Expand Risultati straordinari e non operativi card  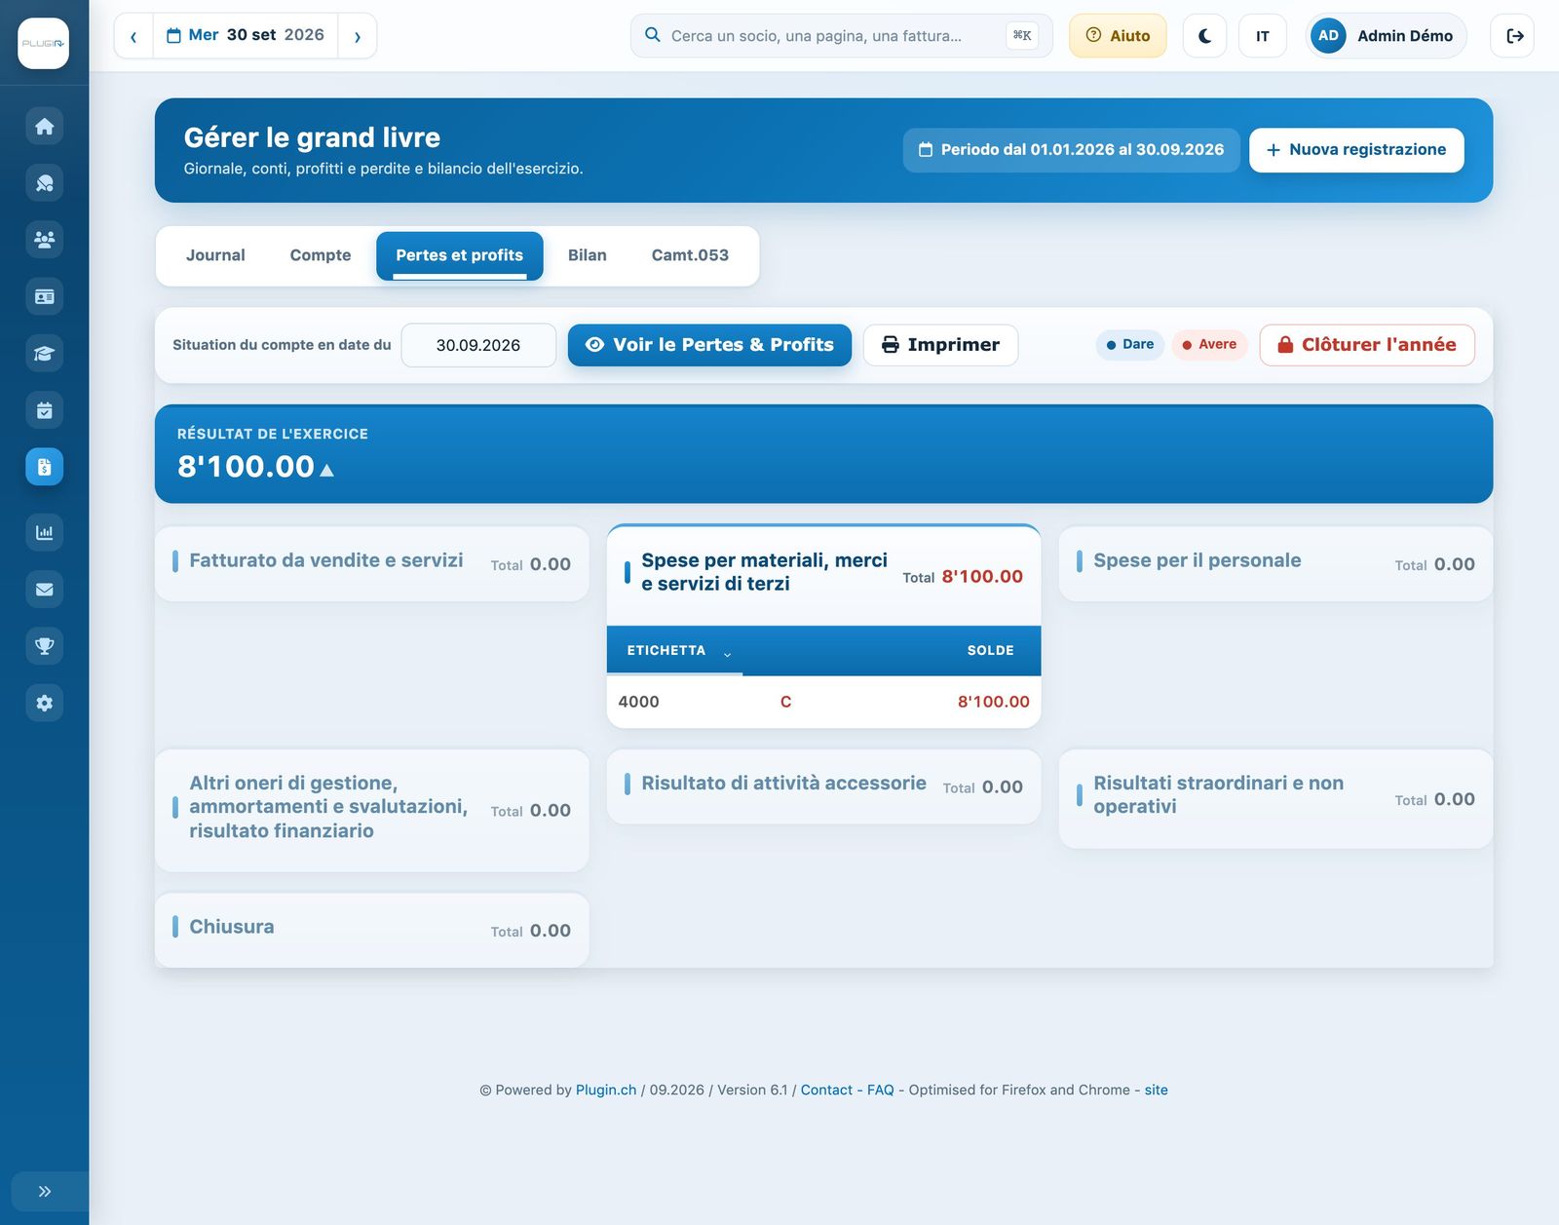1275,797
